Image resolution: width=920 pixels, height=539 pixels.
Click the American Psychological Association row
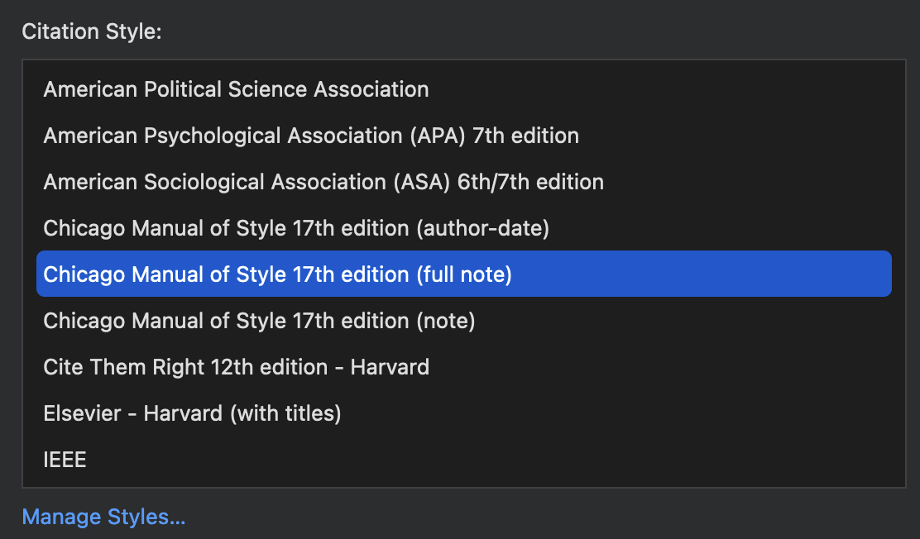(311, 136)
